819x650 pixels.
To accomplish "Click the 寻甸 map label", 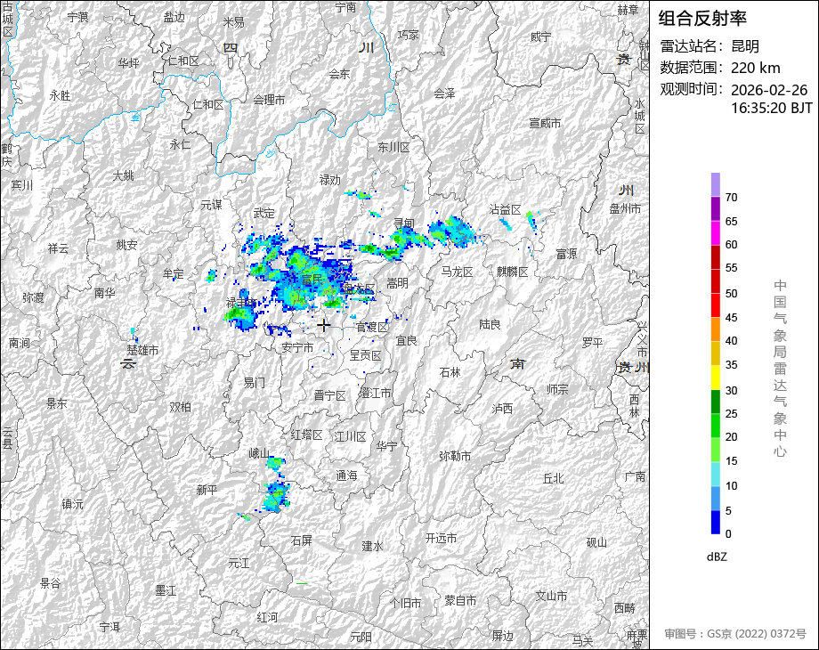I will (404, 223).
